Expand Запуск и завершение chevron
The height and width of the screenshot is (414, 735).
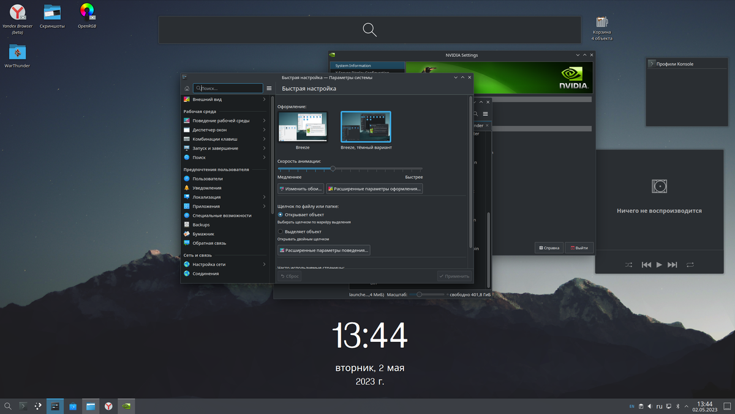[265, 148]
